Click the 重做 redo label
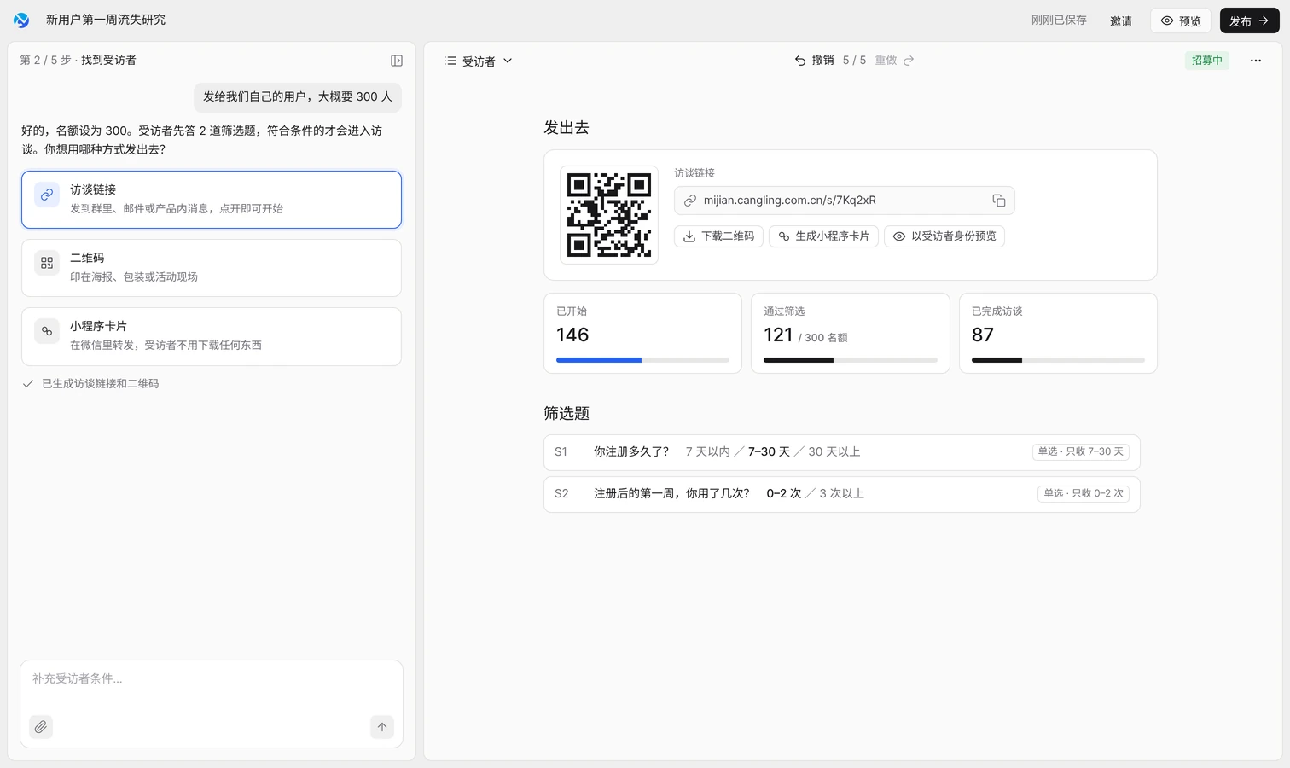This screenshot has width=1290, height=768. pyautogui.click(x=886, y=61)
